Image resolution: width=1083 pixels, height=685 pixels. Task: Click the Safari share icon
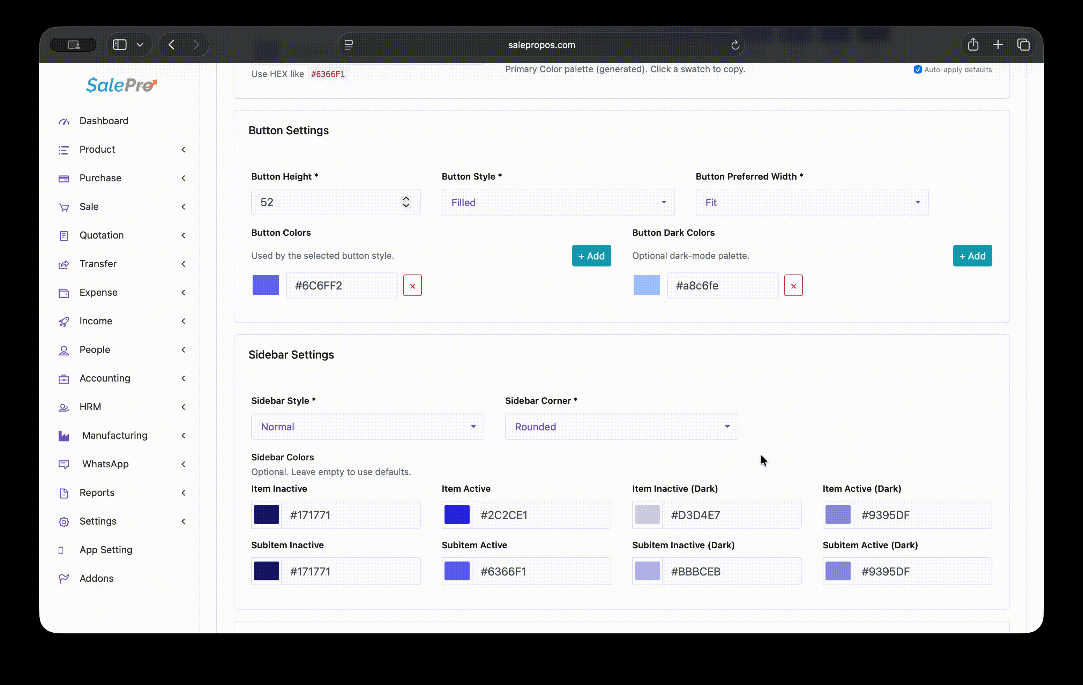click(973, 45)
